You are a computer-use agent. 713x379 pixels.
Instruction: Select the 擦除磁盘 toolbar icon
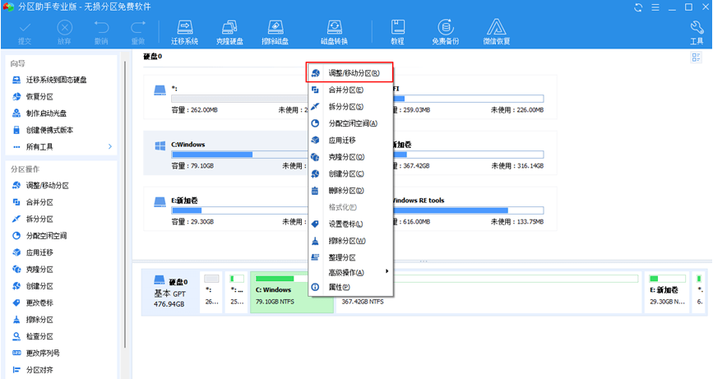[275, 31]
